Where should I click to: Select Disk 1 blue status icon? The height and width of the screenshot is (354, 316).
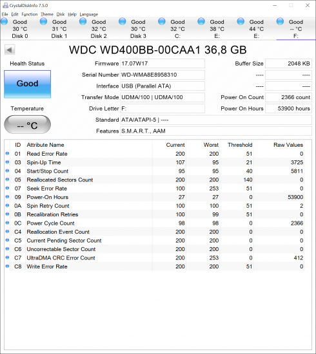click(x=43, y=22)
